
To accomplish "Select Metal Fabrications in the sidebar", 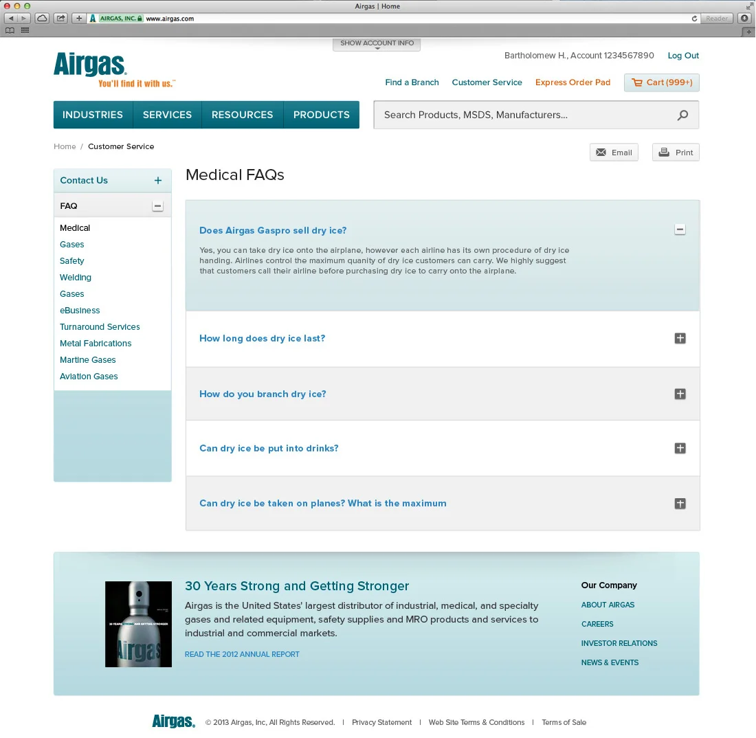I will point(96,343).
